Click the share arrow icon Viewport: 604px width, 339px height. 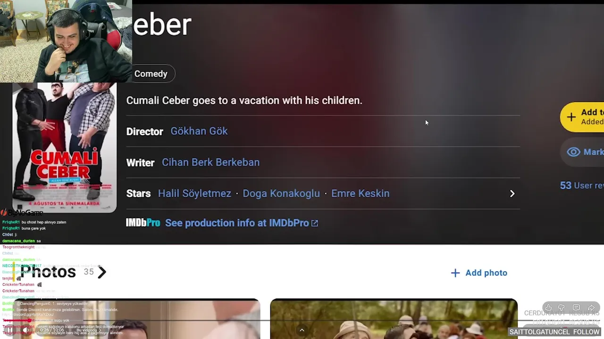(x=591, y=308)
